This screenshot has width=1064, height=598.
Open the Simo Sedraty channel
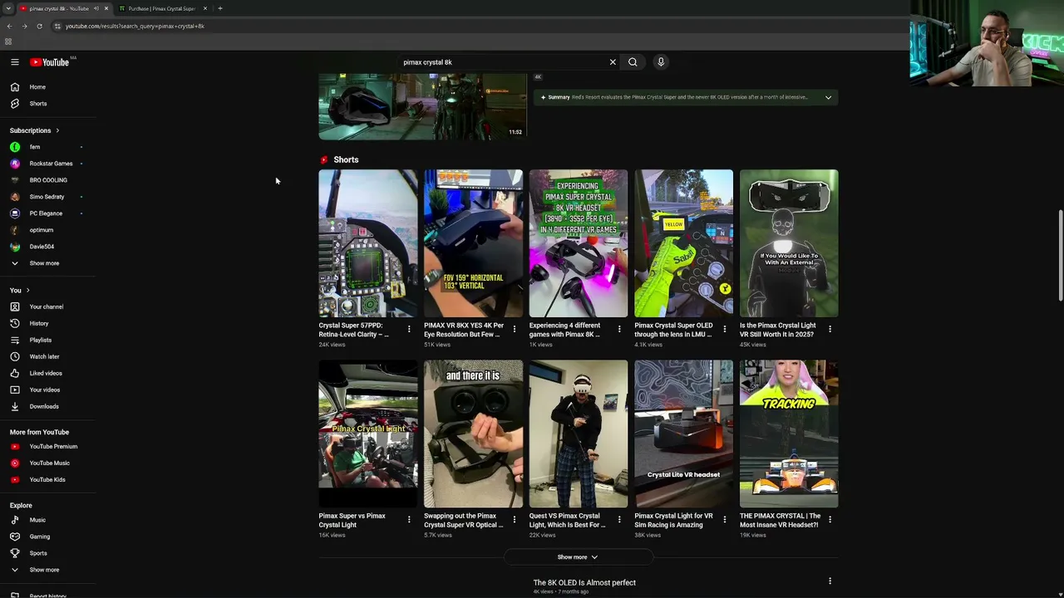tap(47, 197)
